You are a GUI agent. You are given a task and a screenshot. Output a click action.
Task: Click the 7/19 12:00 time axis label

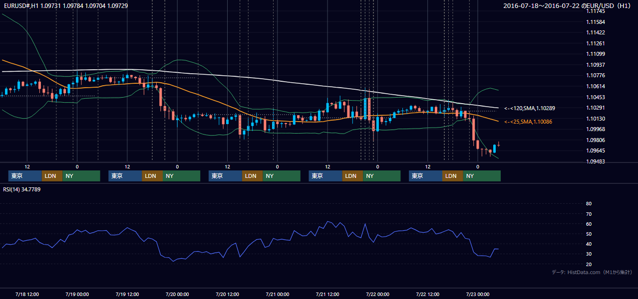pos(127,294)
